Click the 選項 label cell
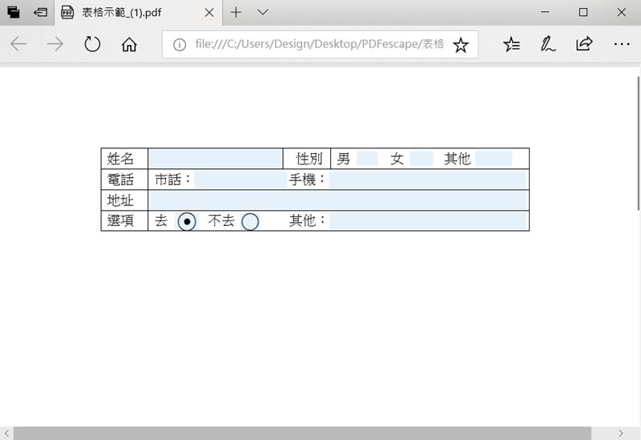The height and width of the screenshot is (440, 641). click(x=124, y=221)
